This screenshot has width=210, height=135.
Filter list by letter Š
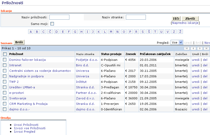(x=149, y=32)
